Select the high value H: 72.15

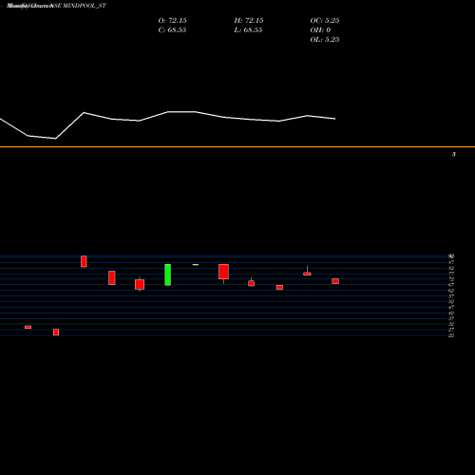(249, 21)
